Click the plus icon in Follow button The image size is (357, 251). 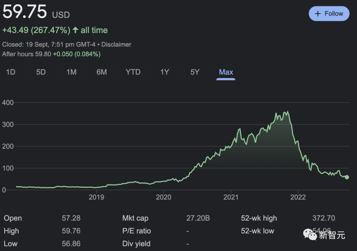coord(318,14)
